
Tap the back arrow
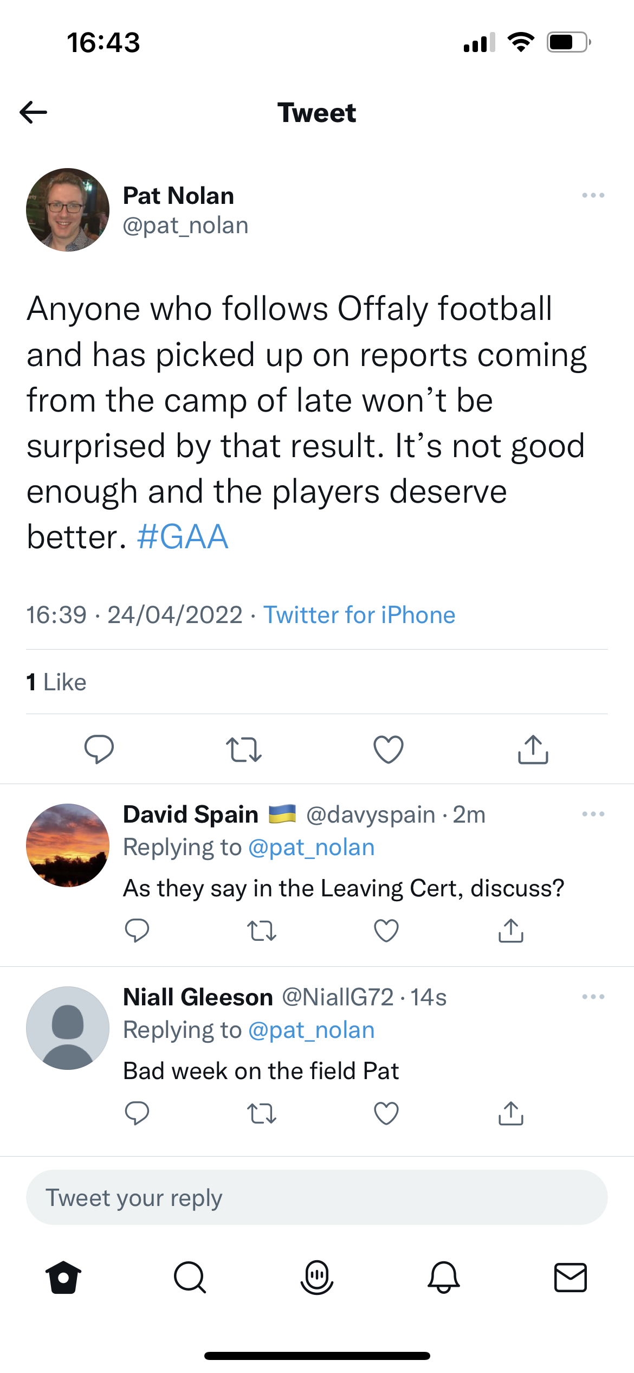click(34, 112)
